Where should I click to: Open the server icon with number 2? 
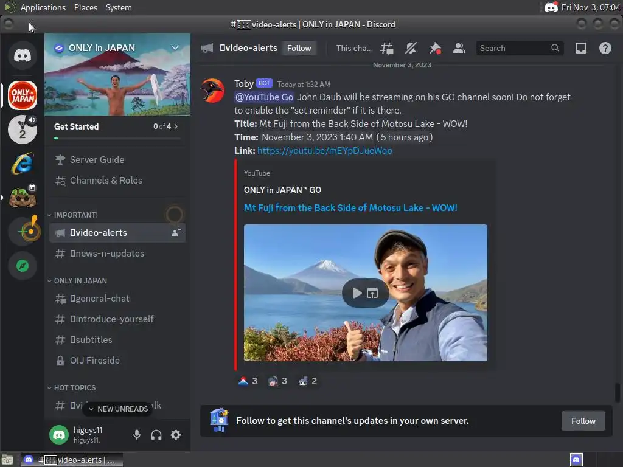pyautogui.click(x=23, y=130)
